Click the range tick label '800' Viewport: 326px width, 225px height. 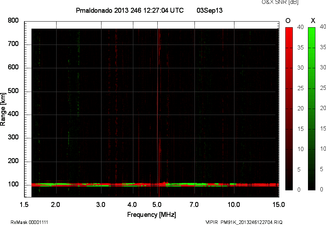[x=13, y=21]
